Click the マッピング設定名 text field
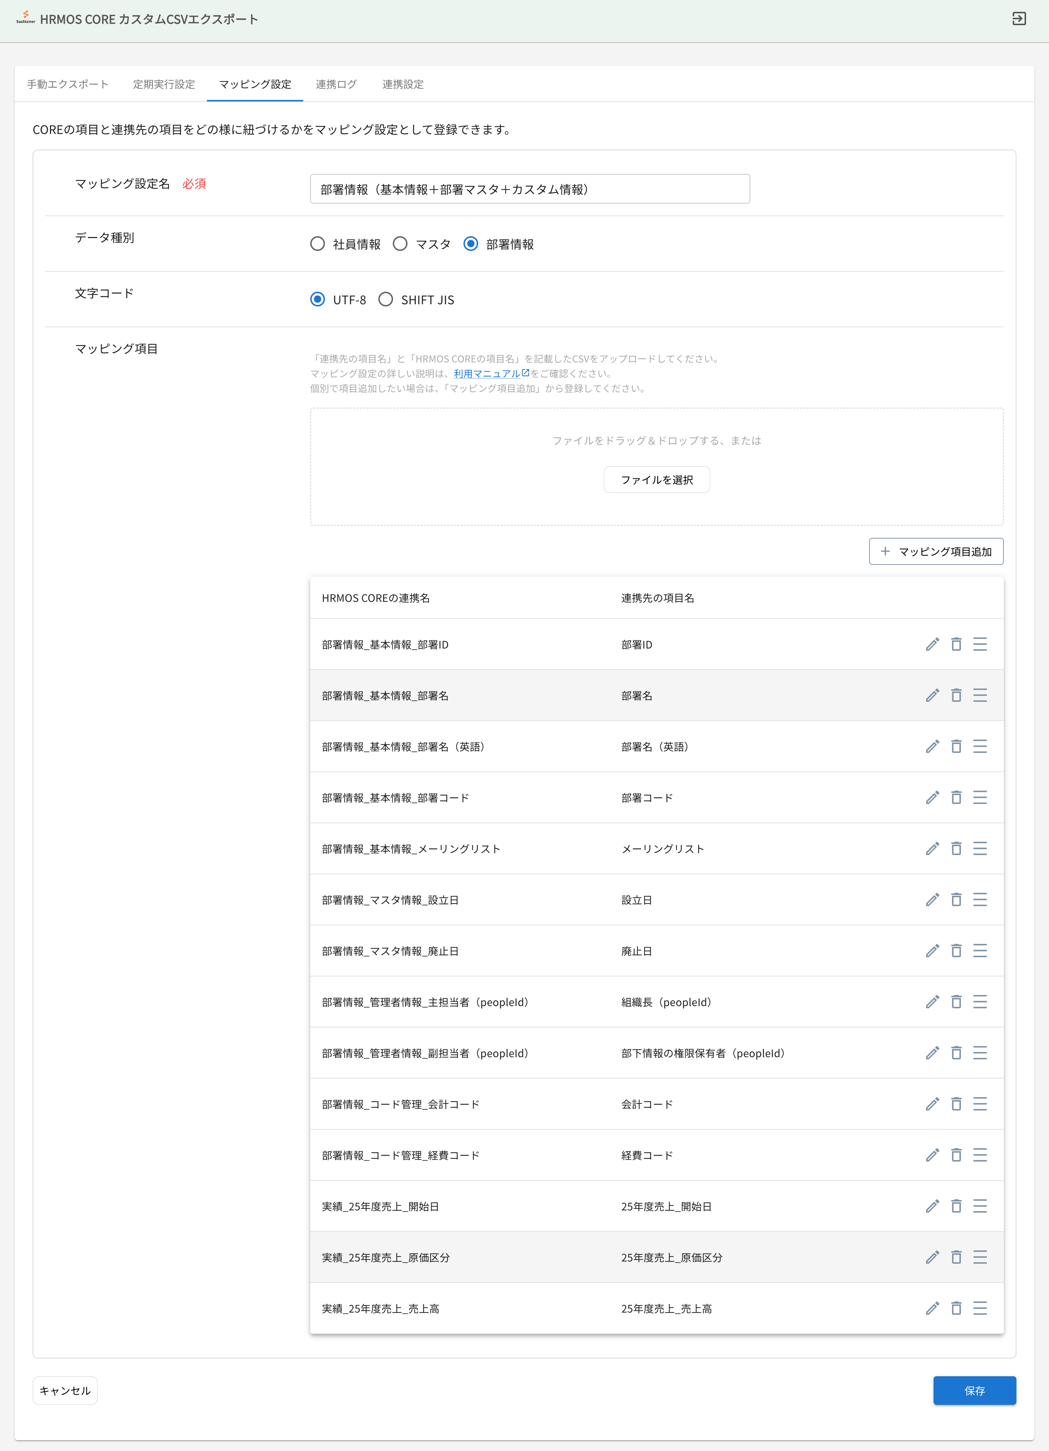Screen dimensions: 1049x1451 click(x=529, y=190)
